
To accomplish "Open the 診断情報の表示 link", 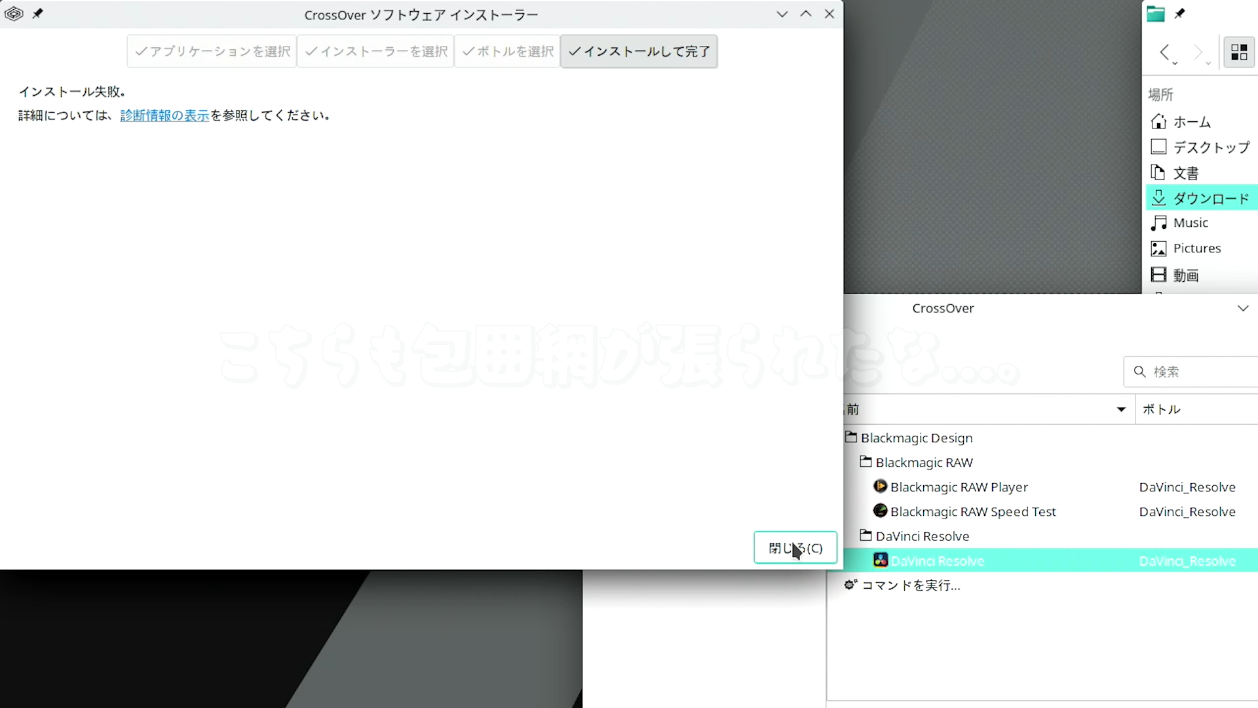I will point(164,115).
